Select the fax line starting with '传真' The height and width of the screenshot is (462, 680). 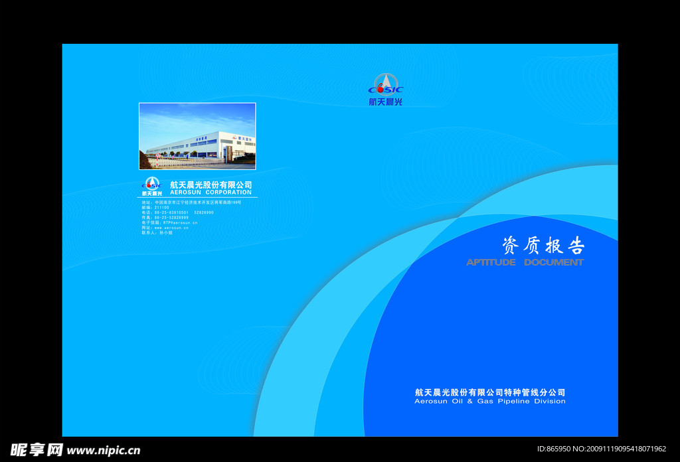165,218
